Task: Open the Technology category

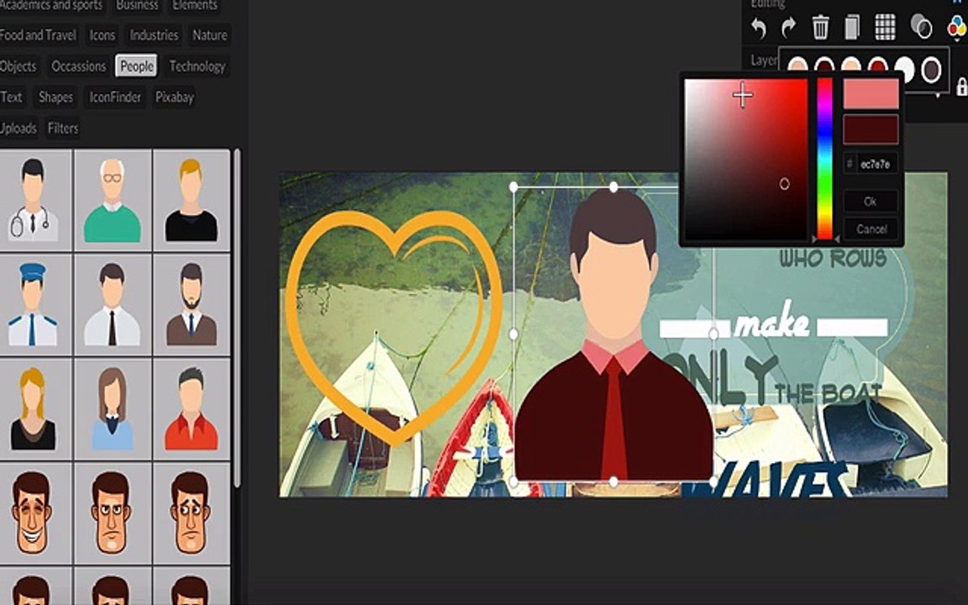Action: click(x=197, y=66)
